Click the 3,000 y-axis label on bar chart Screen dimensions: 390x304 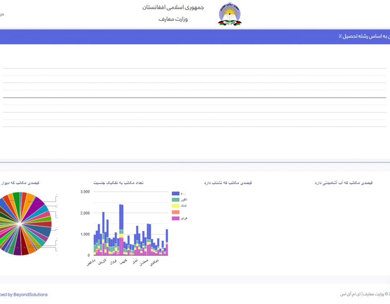[x=84, y=192]
